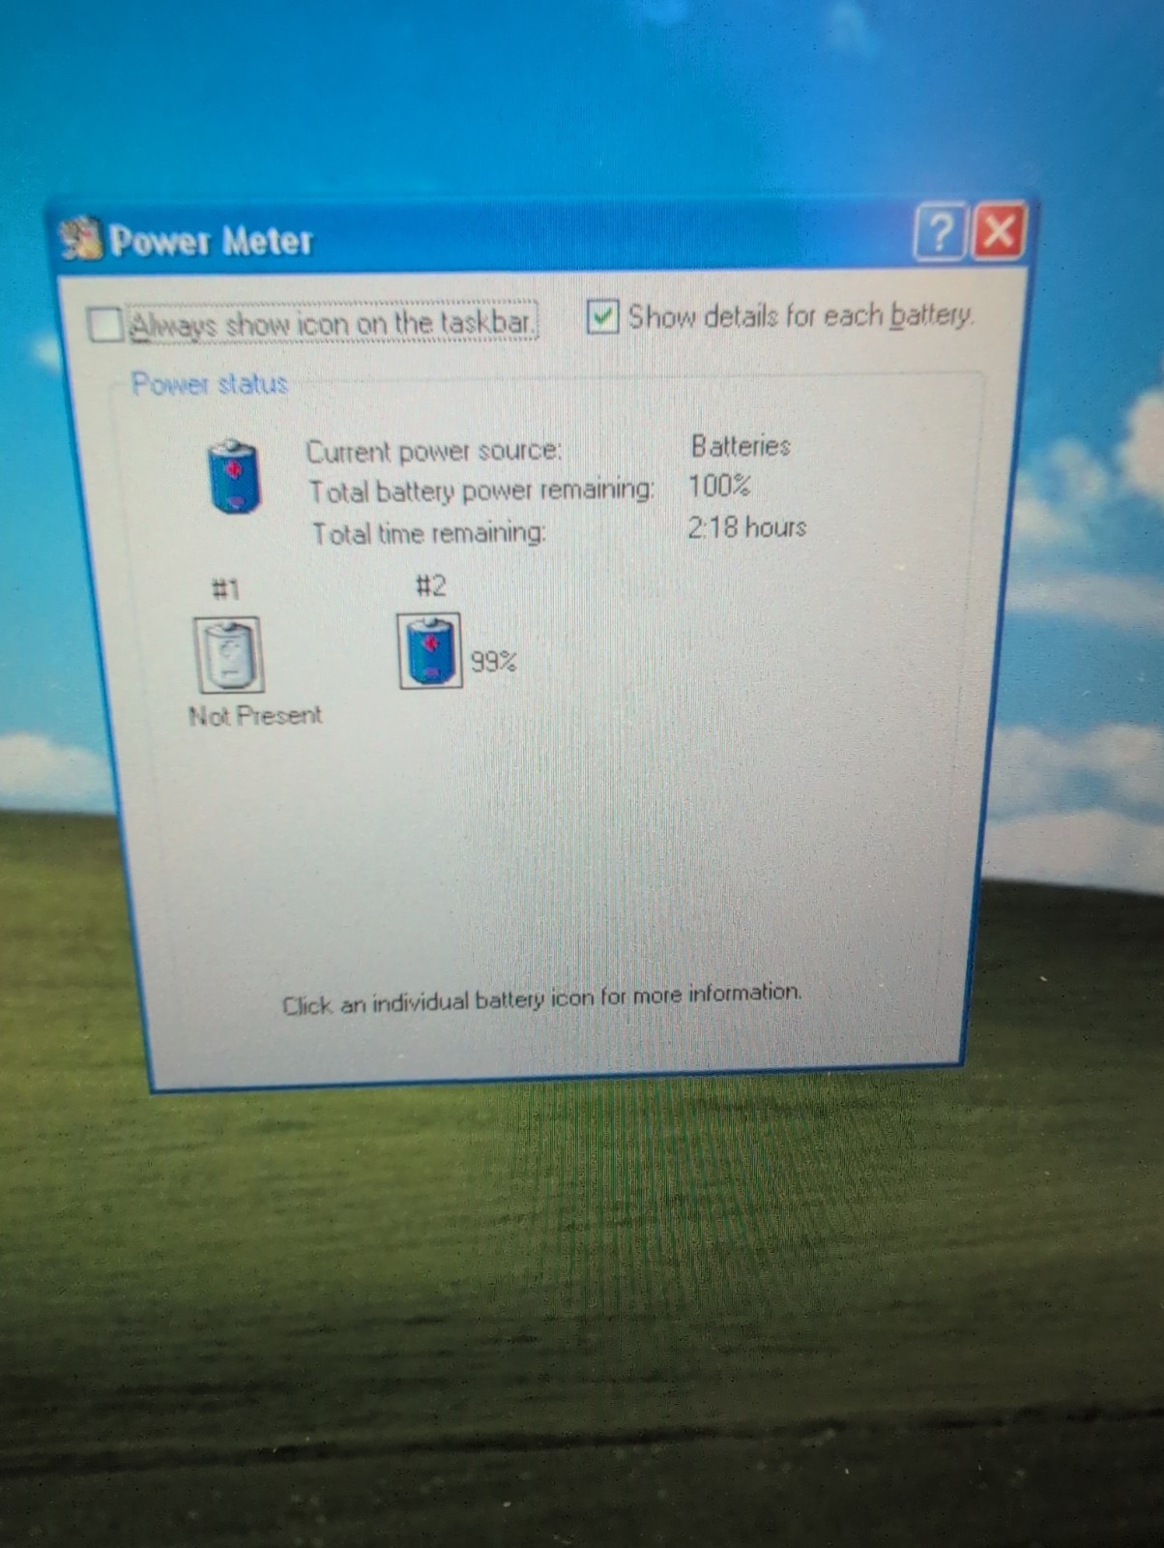The image size is (1164, 1548).
Task: Close the Power Meter window
Action: pos(998,230)
